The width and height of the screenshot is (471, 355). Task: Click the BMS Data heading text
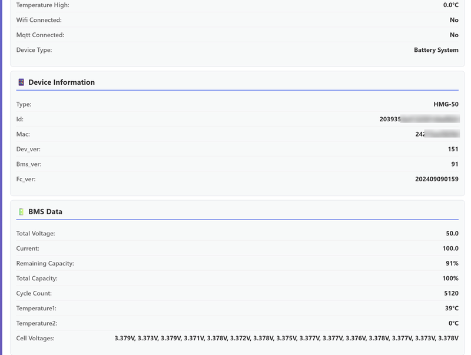click(x=45, y=211)
